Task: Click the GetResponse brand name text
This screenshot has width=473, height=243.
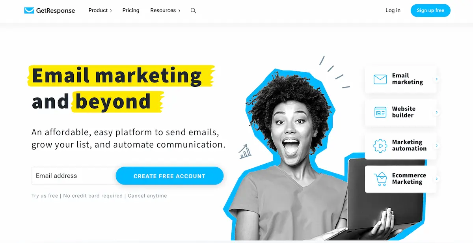Action: click(56, 11)
